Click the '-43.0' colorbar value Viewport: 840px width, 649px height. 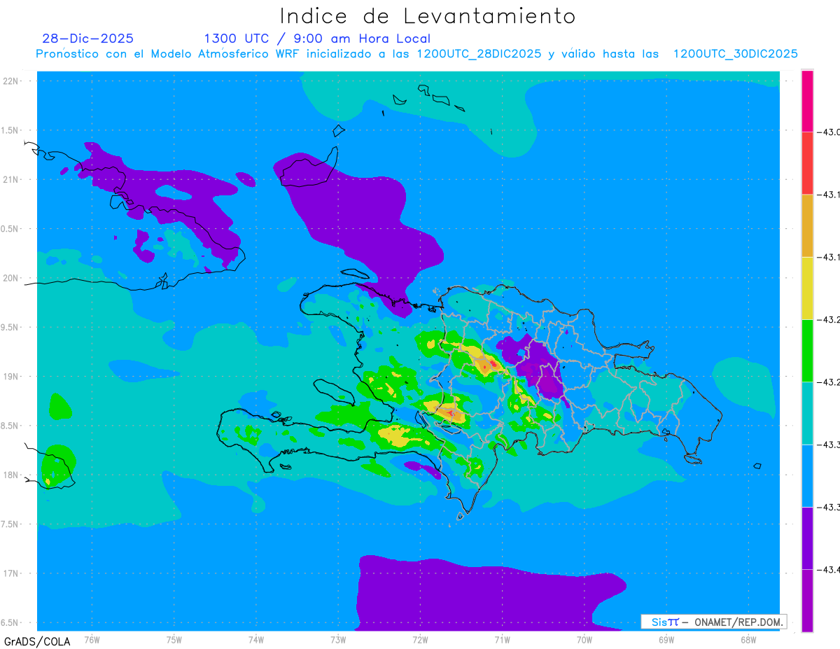tap(827, 132)
